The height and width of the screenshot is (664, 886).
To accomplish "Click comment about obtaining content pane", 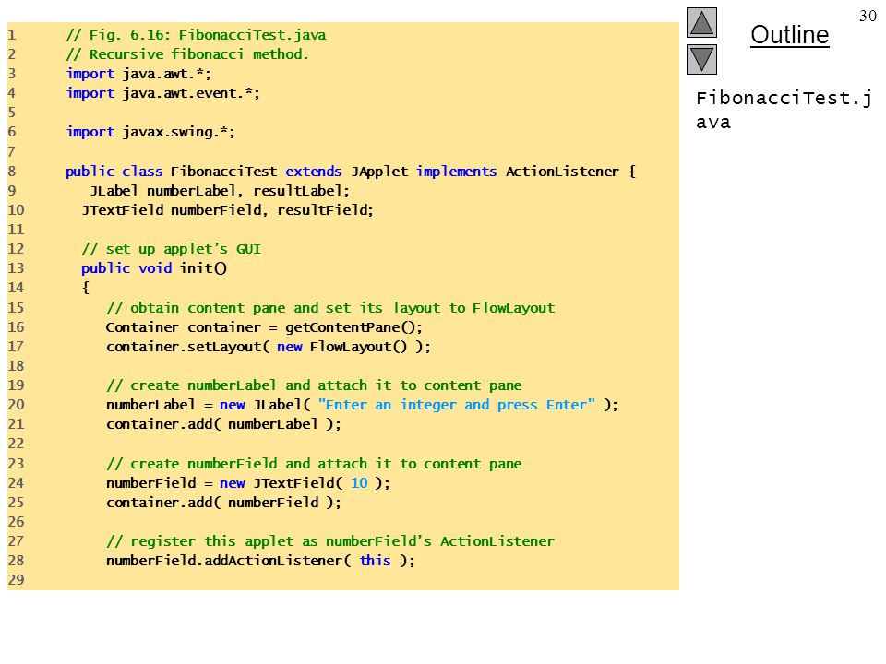I will pos(330,308).
